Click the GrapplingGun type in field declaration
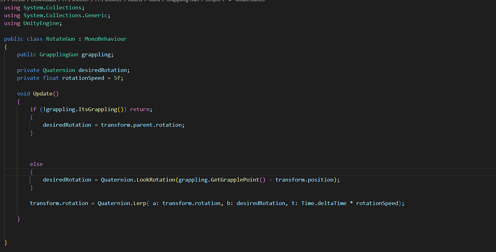496x252 pixels. tap(59, 55)
